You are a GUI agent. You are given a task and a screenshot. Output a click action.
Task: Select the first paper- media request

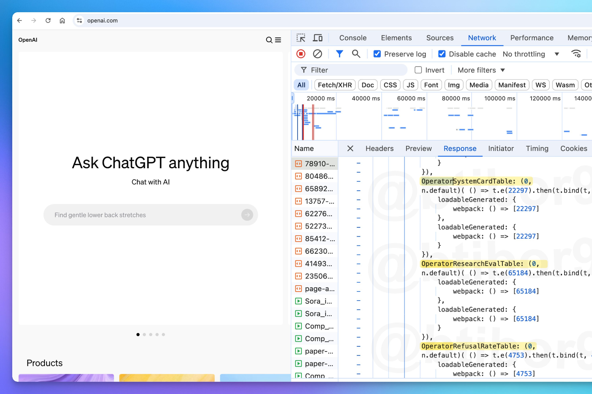(x=315, y=351)
